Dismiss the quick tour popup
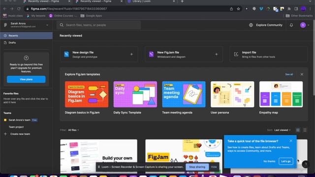This screenshot has height=177, width=315. click(x=291, y=141)
